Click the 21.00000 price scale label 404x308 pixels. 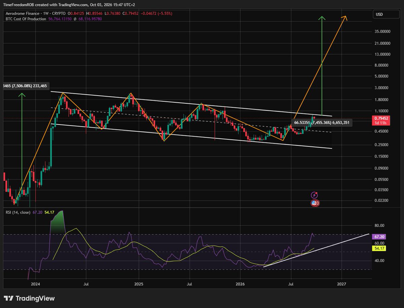click(x=383, y=43)
